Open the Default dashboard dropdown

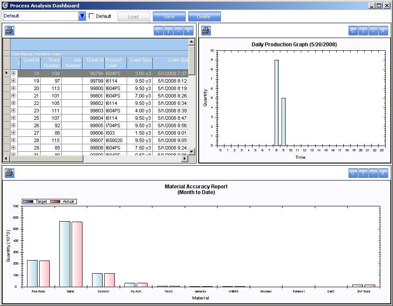(82, 16)
